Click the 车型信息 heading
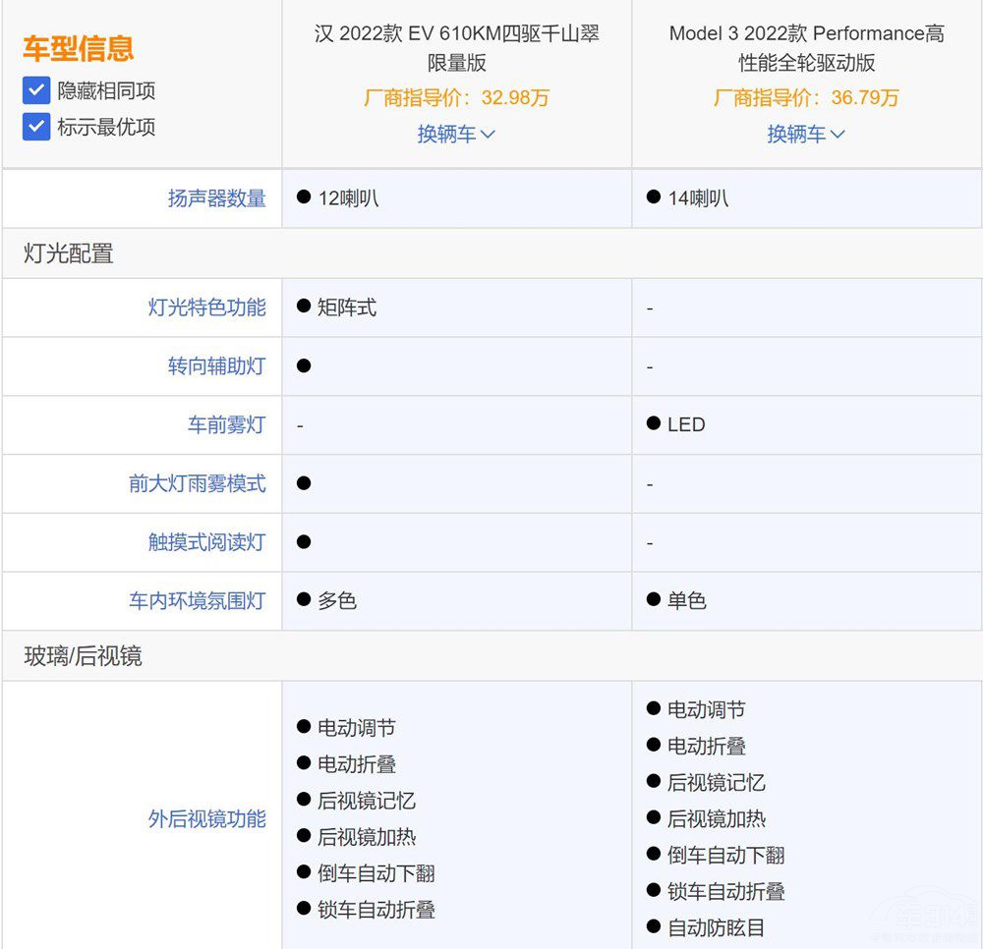983x949 pixels. 79,49
